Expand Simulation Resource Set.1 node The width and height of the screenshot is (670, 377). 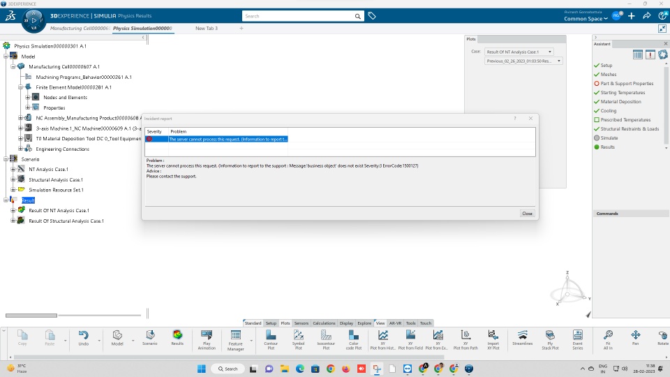pyautogui.click(x=13, y=190)
